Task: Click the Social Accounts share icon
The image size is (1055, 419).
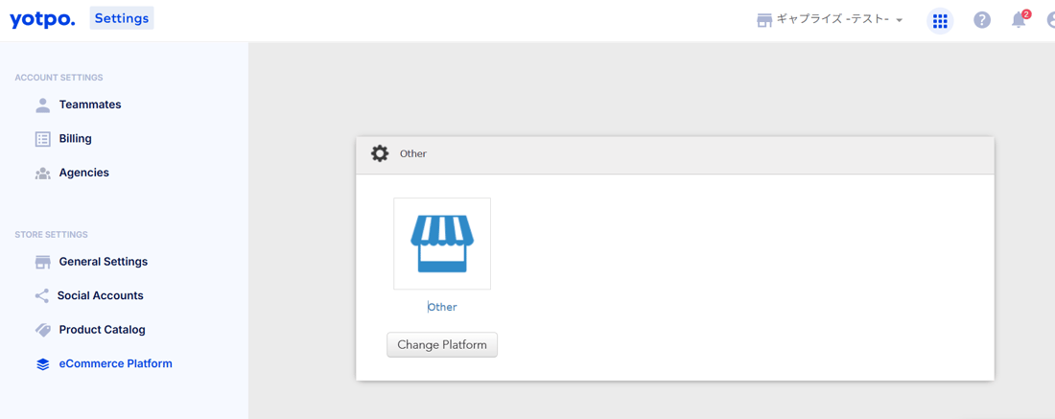Action: coord(41,296)
